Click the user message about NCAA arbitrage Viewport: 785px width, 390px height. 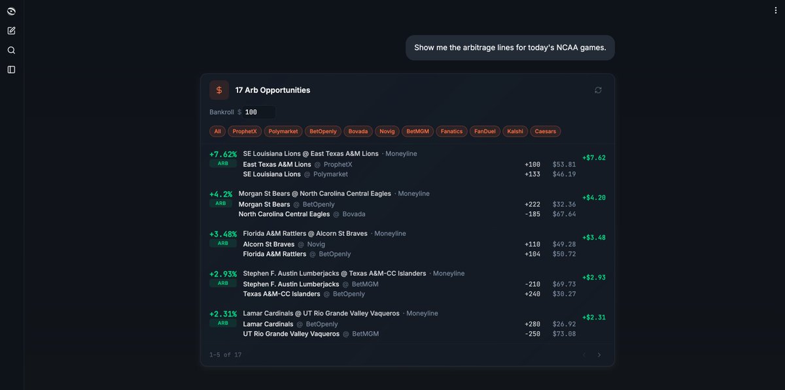510,48
